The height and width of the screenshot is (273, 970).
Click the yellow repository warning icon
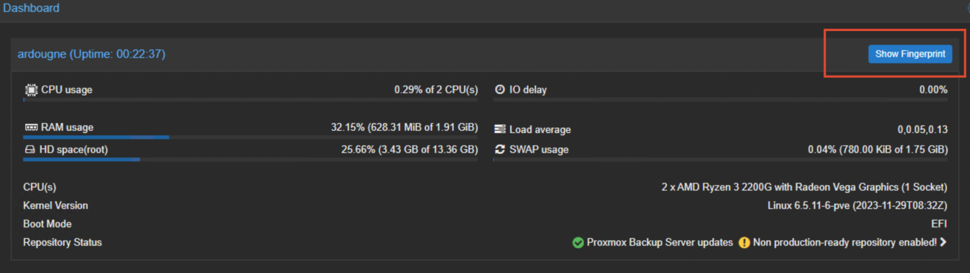(744, 242)
